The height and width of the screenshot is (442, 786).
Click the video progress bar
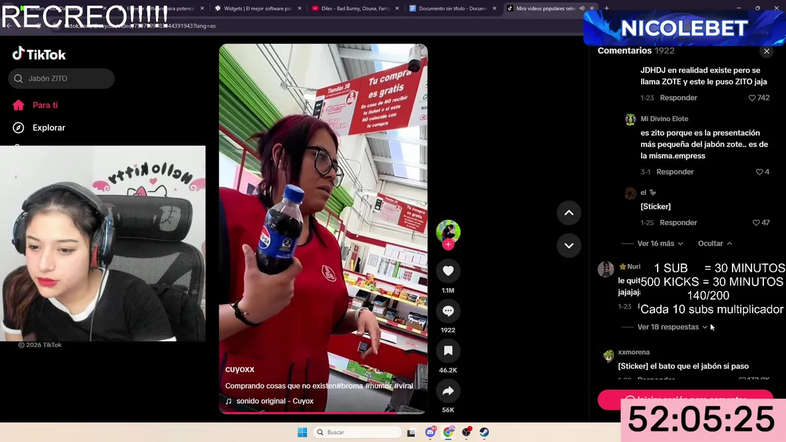click(x=323, y=413)
